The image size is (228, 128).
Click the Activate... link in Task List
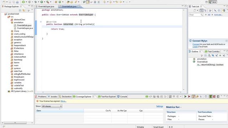218,15
